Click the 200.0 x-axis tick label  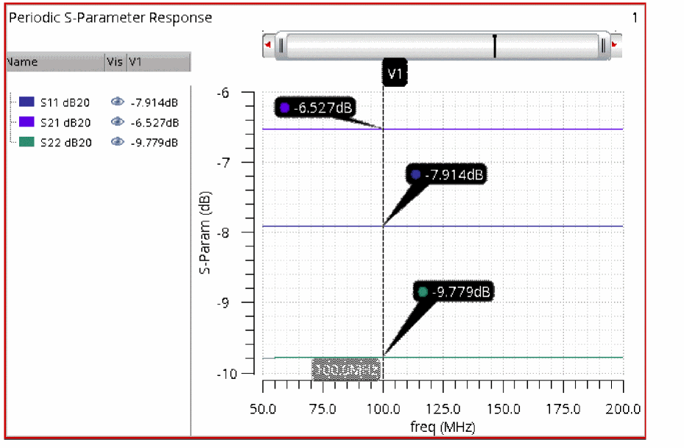(x=623, y=409)
